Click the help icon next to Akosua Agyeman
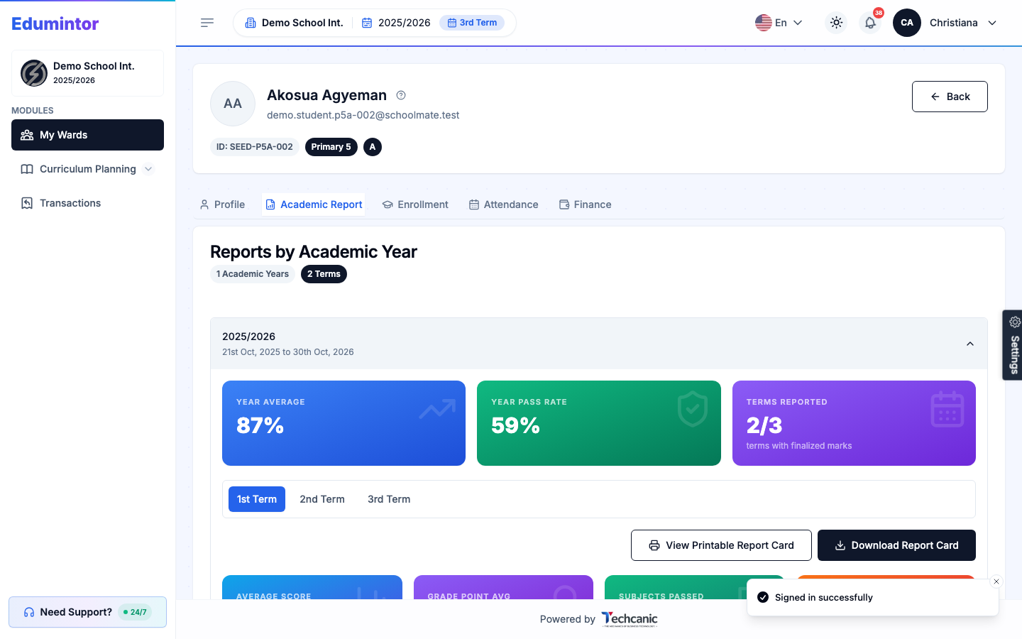 pyautogui.click(x=401, y=95)
